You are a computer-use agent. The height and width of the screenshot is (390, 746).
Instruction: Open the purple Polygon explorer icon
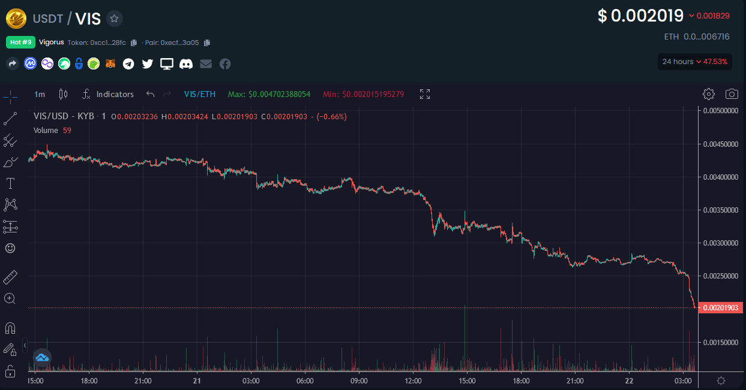pyautogui.click(x=47, y=64)
